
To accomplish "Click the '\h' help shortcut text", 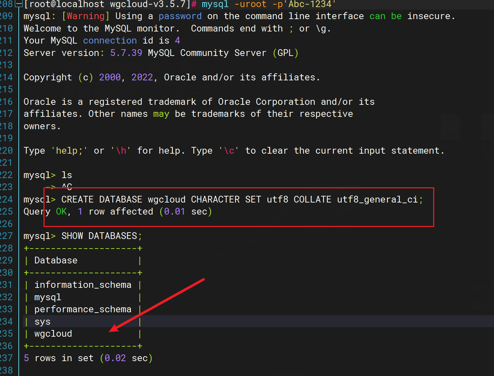I will (121, 151).
